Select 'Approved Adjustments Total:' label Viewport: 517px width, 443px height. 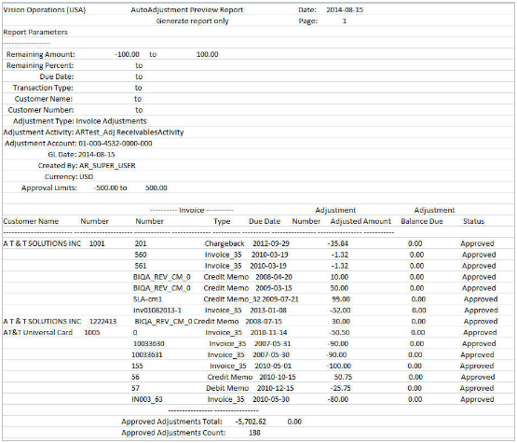tap(171, 422)
